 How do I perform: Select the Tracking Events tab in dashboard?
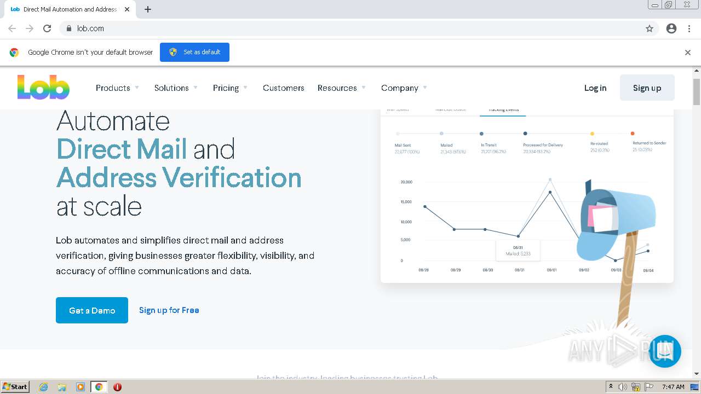click(503, 110)
